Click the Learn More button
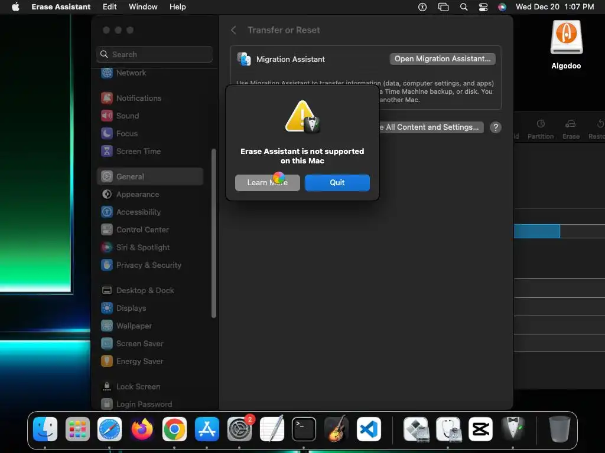 268,183
